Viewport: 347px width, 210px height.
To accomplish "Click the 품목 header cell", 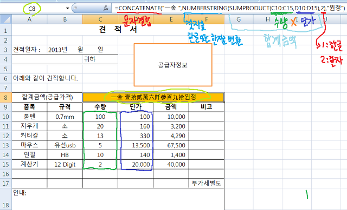I will [x=29, y=107].
